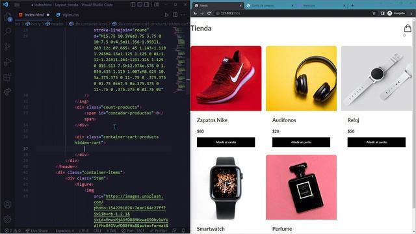Select the body breadcrumb item
Screen dimensions: 416x234
(33, 24)
